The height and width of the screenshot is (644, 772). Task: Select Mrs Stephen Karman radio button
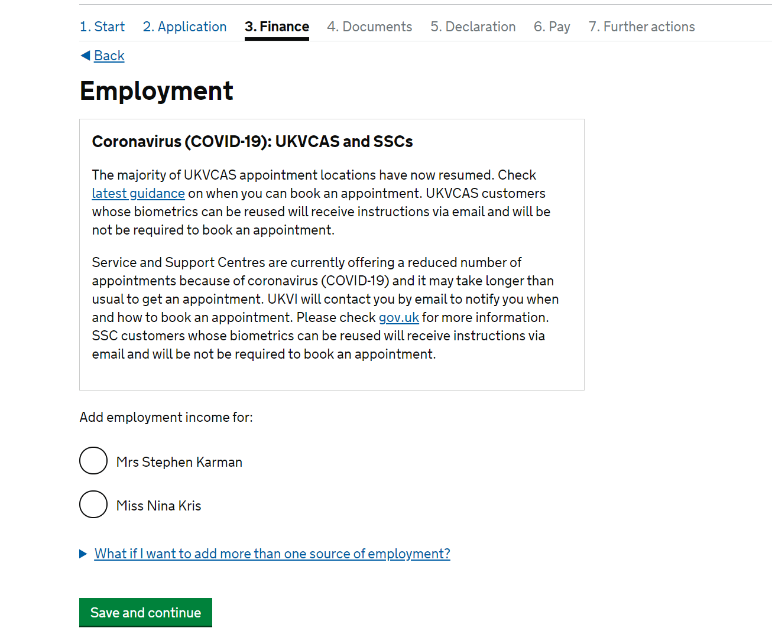point(93,461)
